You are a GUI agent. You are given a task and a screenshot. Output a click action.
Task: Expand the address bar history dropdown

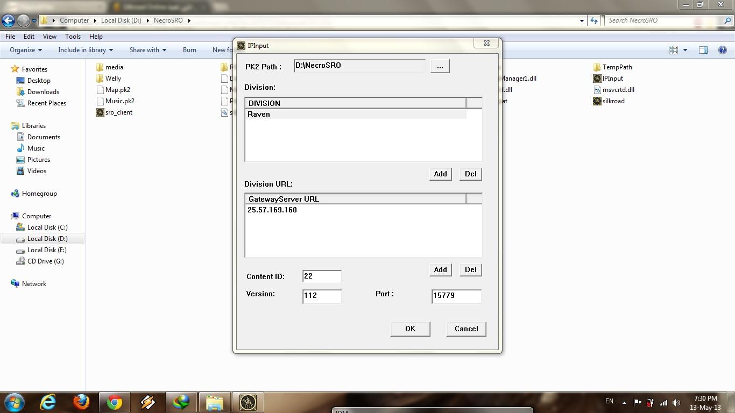(582, 20)
